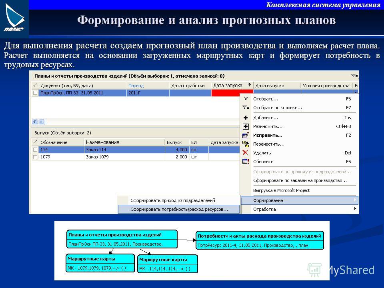The width and height of the screenshot is (384, 288).
Task: Click the plus icon beside Добавить
Action: tap(245, 118)
